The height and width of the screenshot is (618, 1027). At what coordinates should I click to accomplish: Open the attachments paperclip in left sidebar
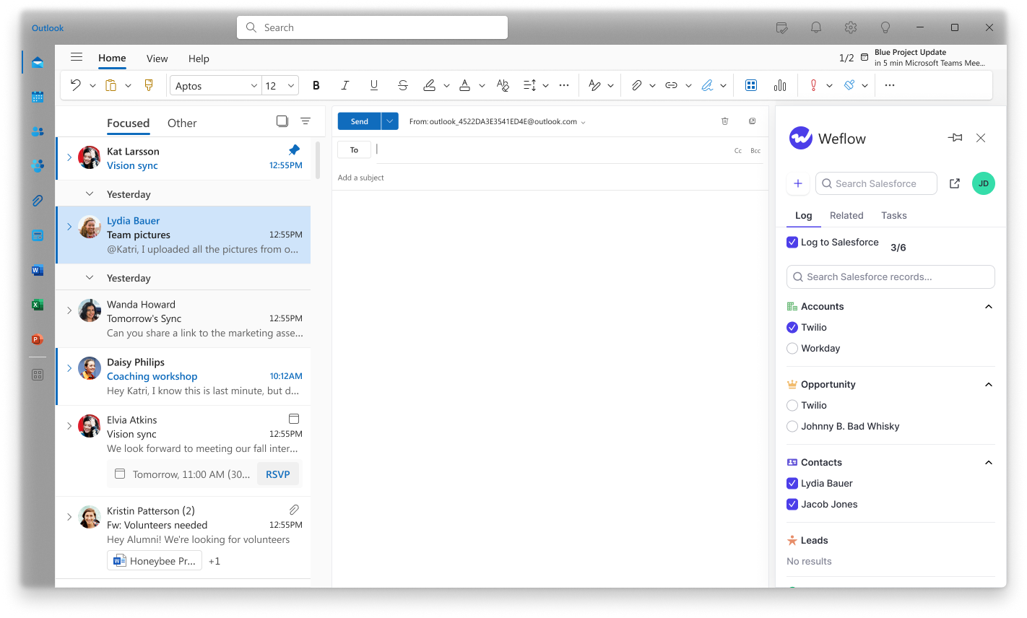(x=38, y=201)
